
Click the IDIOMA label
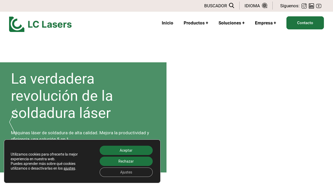252,6
